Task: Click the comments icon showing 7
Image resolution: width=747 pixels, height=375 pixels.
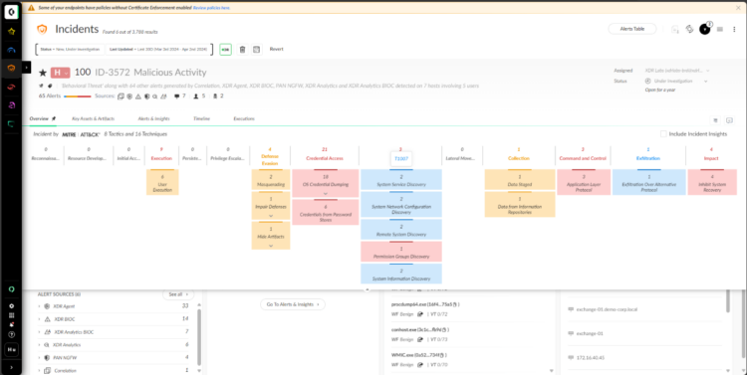Action: pyautogui.click(x=179, y=96)
